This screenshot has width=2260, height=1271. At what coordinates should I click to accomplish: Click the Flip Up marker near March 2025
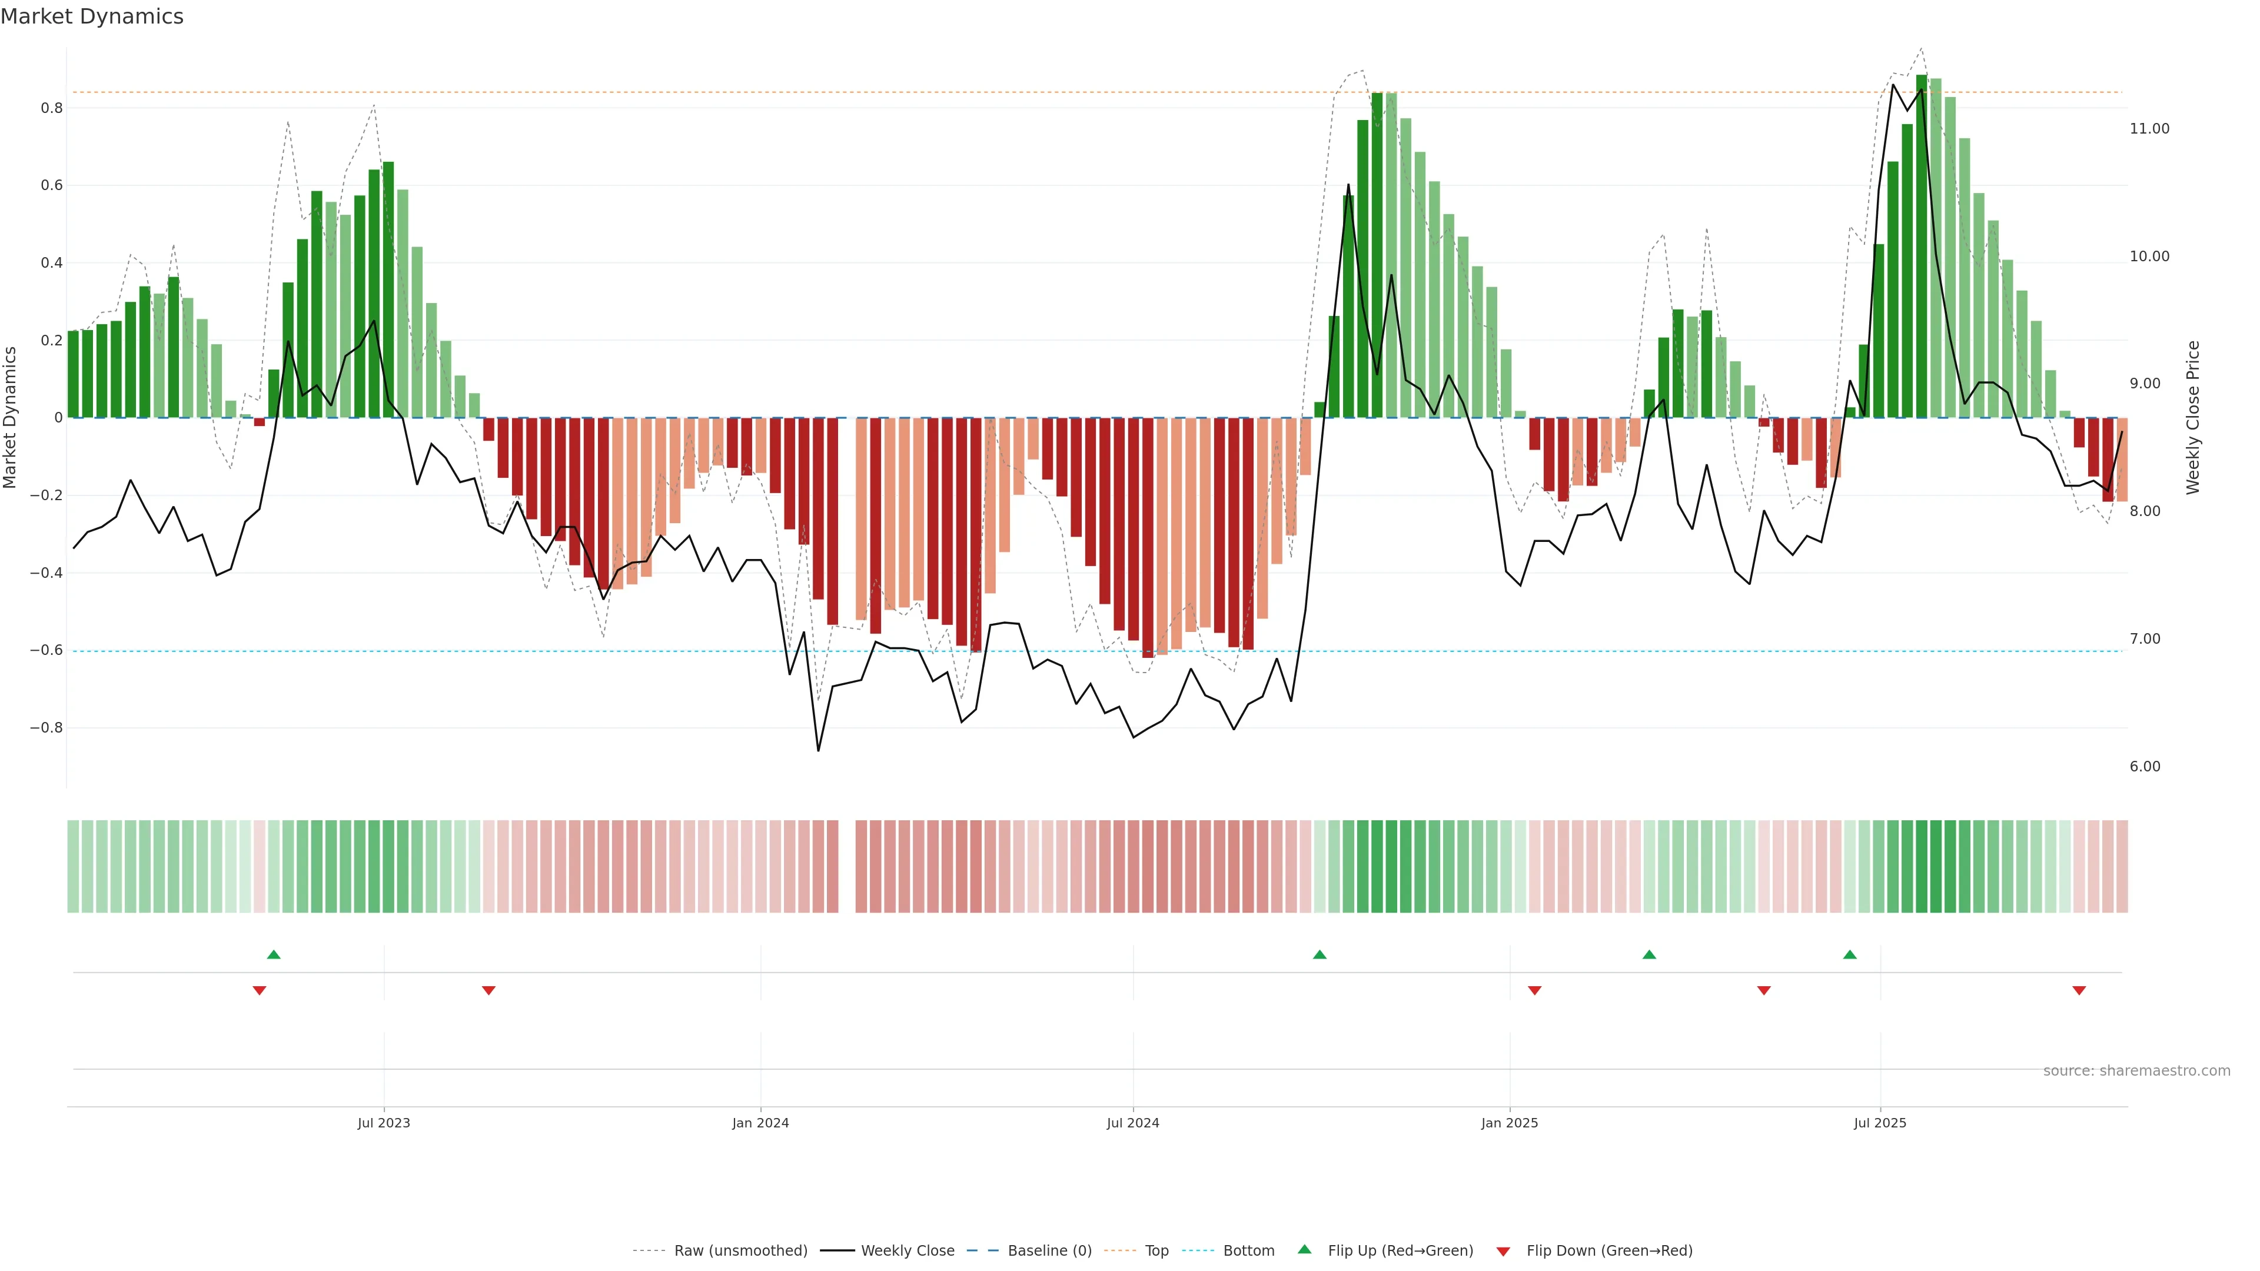coord(1649,954)
